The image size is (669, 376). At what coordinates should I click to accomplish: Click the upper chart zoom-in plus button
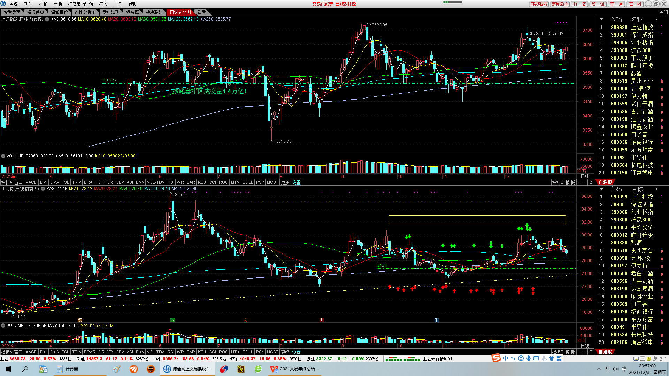[x=579, y=182]
